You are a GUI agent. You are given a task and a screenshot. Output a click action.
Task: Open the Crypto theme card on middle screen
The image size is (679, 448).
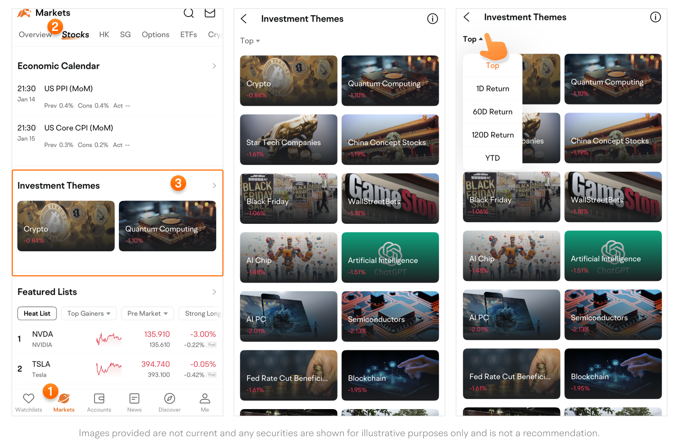click(289, 81)
